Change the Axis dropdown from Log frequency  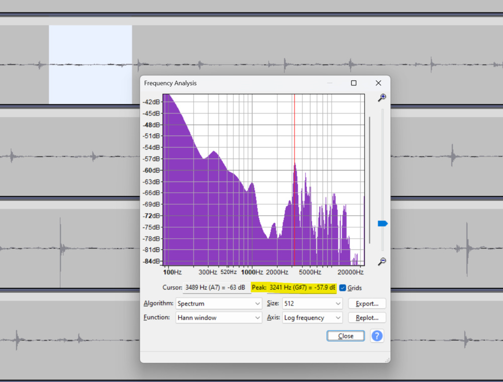pyautogui.click(x=312, y=318)
